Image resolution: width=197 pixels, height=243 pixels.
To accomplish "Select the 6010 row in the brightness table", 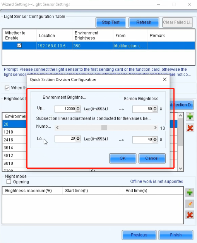I will click(x=15, y=163).
